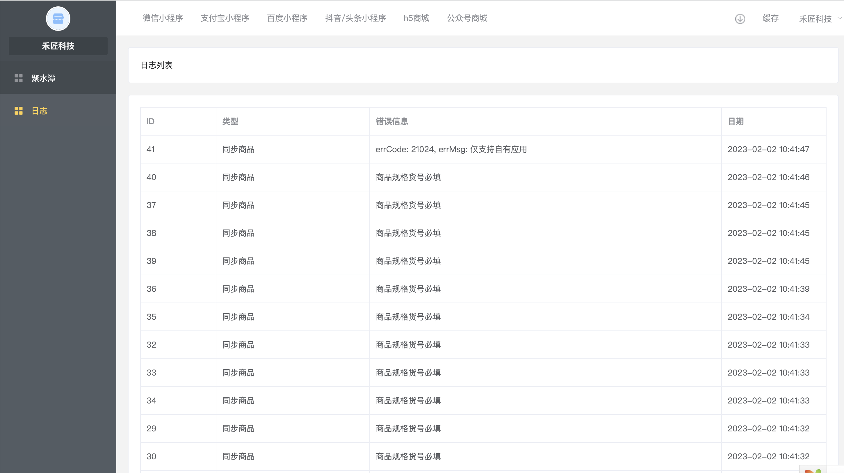
Task: Click 商品规格货号必填 message in row 30
Action: pyautogui.click(x=408, y=456)
